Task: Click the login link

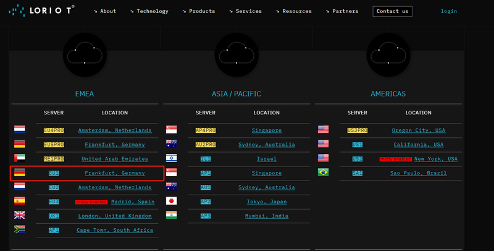Action: [x=449, y=11]
